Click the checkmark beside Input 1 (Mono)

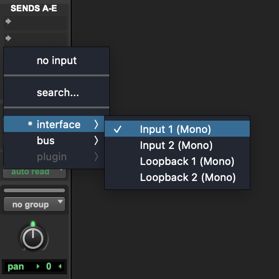pos(117,129)
